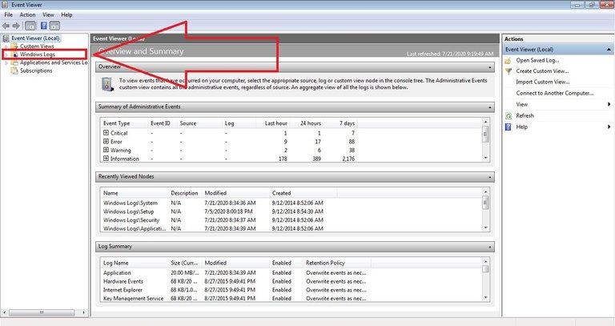Collapse the Event Viewer (Local) actions group

609,50
